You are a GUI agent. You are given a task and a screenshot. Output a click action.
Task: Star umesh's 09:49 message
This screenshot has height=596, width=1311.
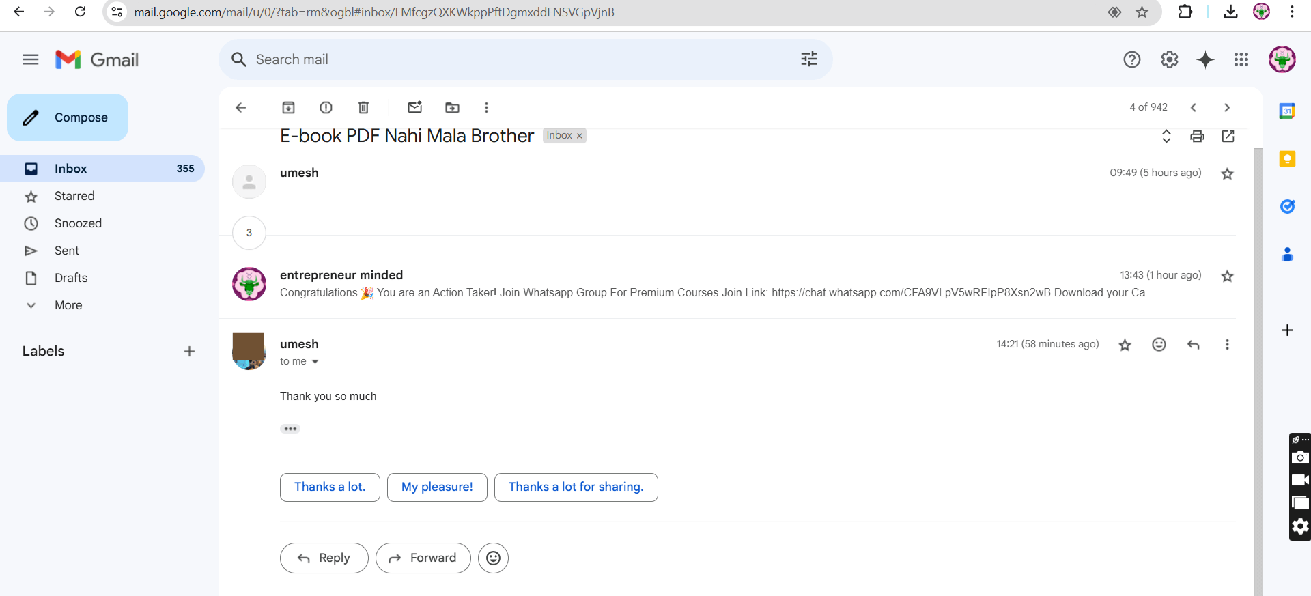point(1227,173)
